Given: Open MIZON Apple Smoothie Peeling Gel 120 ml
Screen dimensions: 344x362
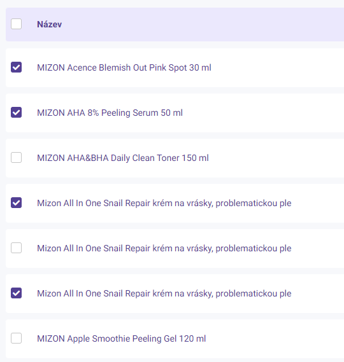Looking at the screenshot, I should (122, 339).
